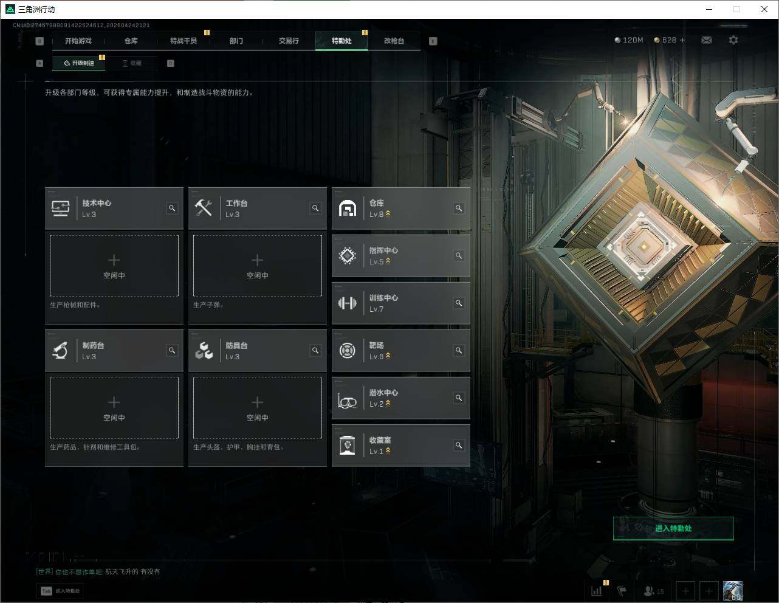The width and height of the screenshot is (779, 603).
Task: Click the magnifier on 仓库 Lv.8 card
Action: (x=459, y=208)
